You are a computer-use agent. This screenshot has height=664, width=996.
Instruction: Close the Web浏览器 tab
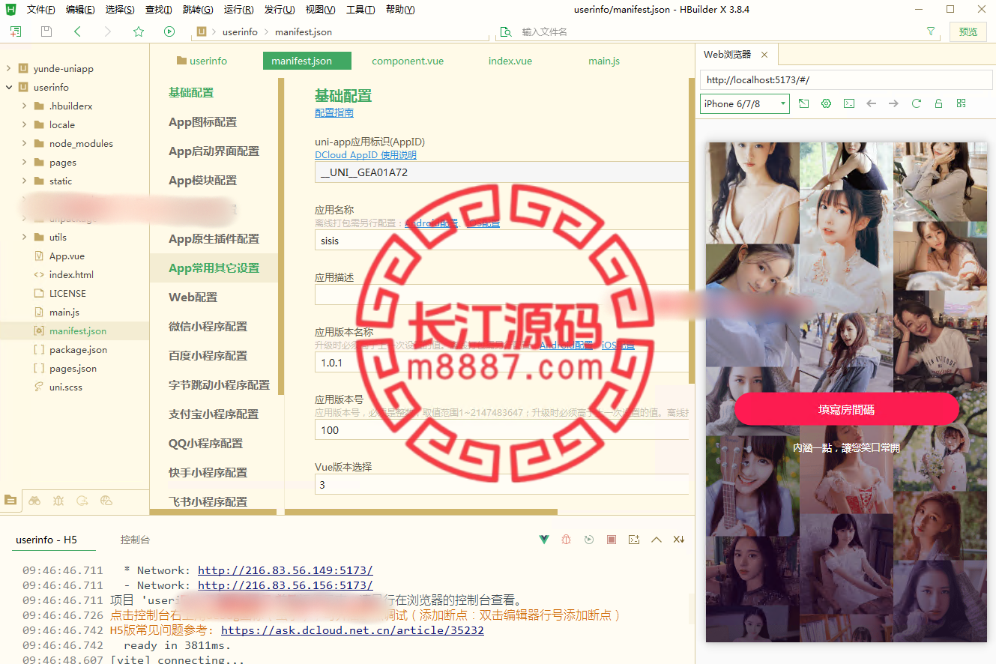pos(764,55)
